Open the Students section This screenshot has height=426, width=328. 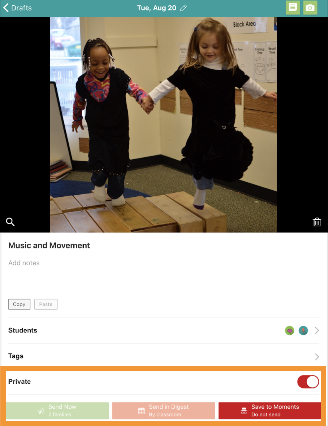(x=164, y=331)
